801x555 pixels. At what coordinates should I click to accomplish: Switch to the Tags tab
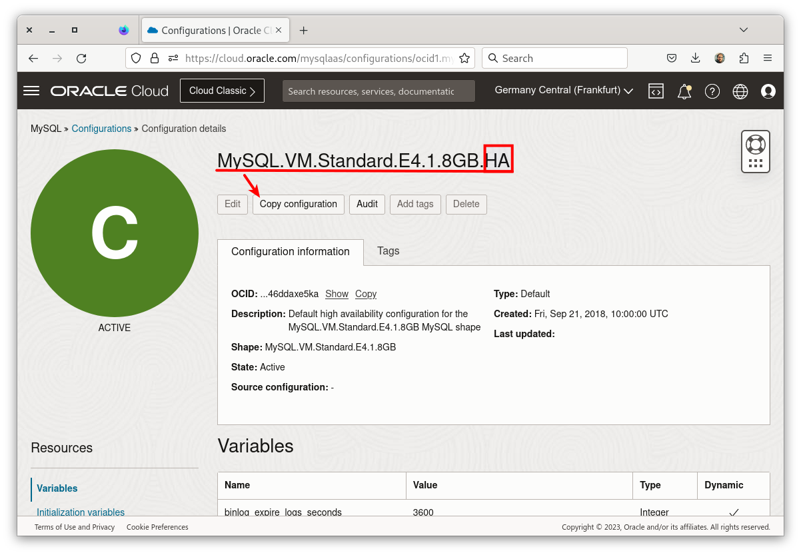[x=389, y=251]
